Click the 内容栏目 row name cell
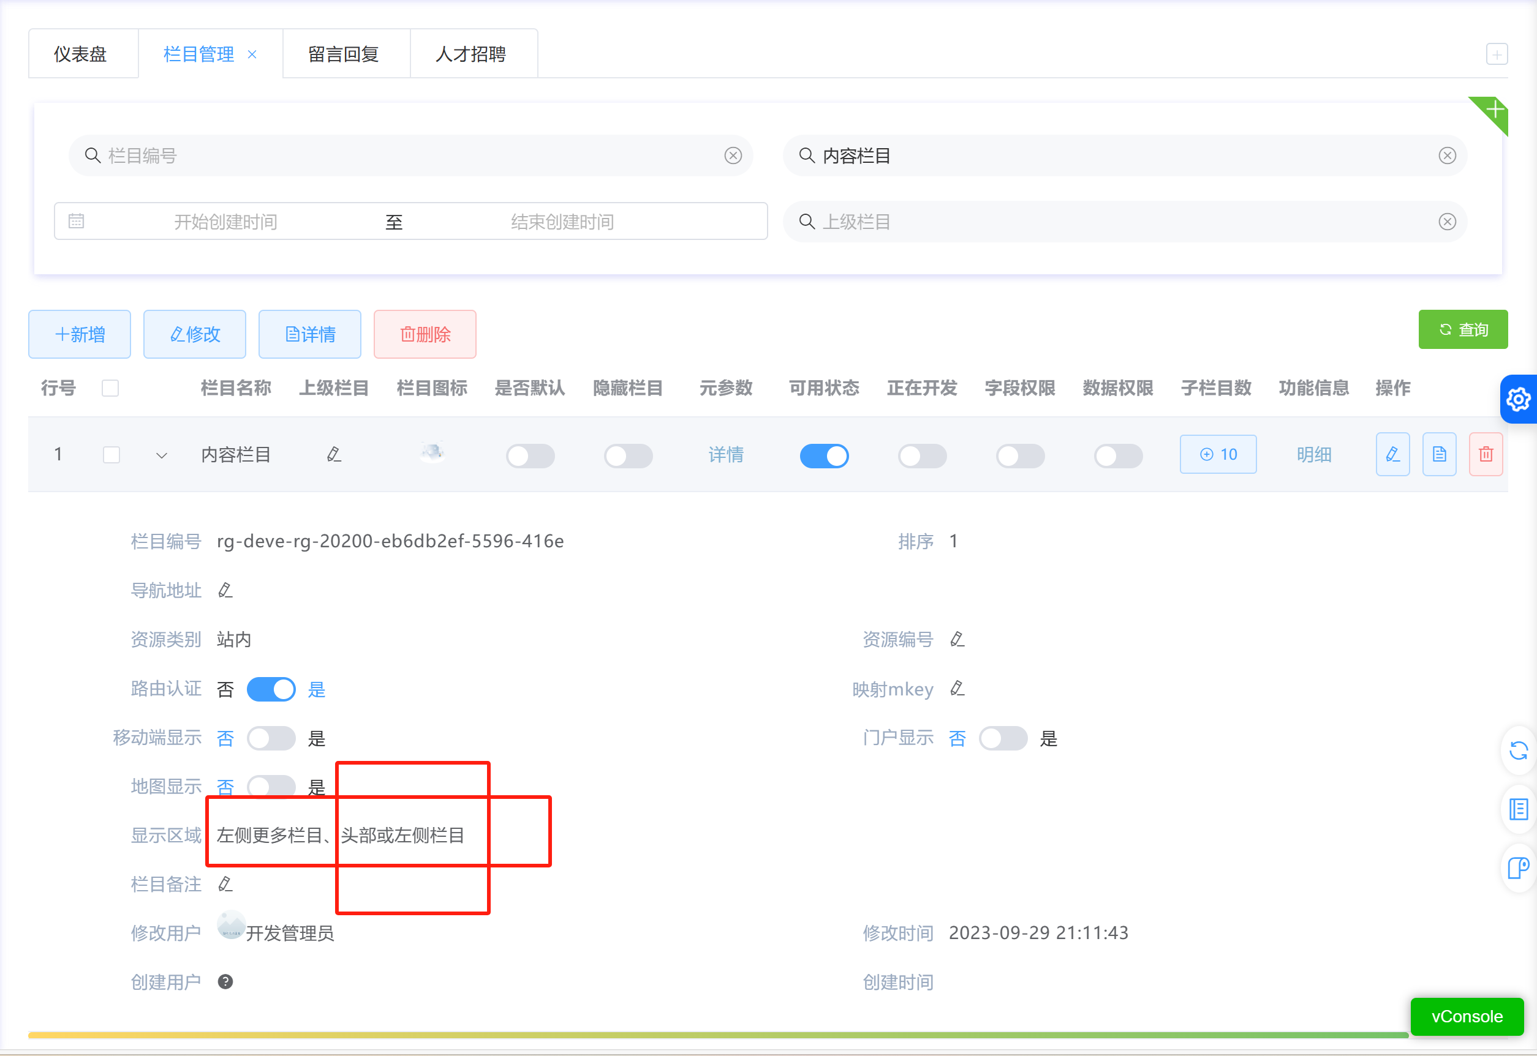This screenshot has height=1056, width=1537. tap(236, 455)
